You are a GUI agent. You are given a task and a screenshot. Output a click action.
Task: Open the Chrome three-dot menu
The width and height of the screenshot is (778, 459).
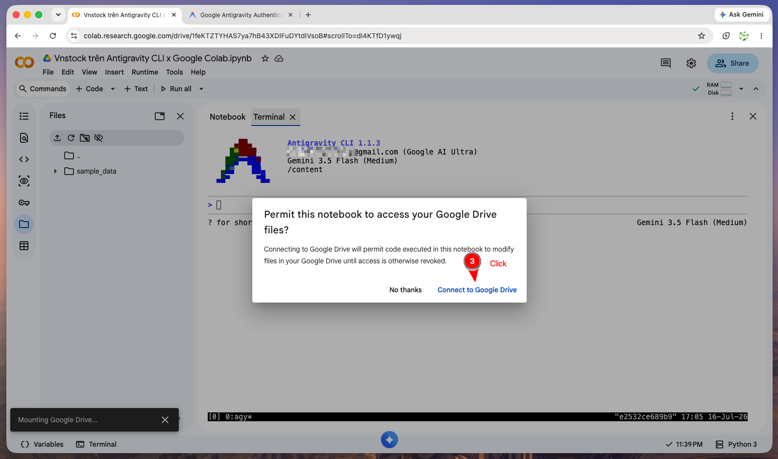pyautogui.click(x=761, y=36)
